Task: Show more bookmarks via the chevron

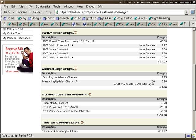Action: point(193,18)
